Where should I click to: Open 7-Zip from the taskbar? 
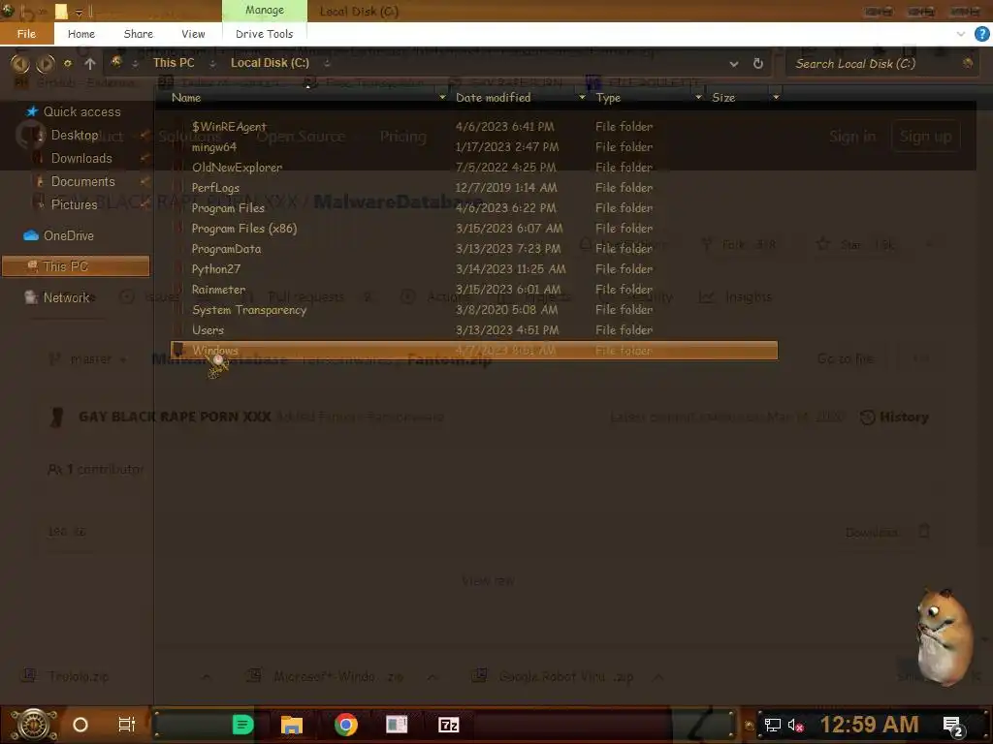pyautogui.click(x=449, y=725)
